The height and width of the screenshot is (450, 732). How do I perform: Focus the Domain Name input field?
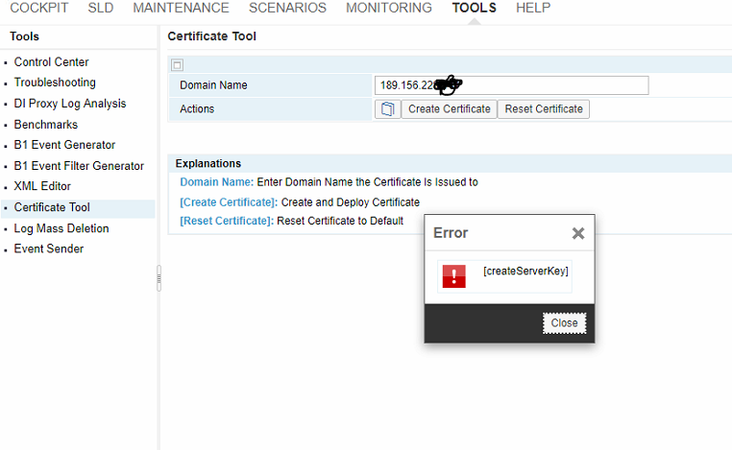[511, 85]
